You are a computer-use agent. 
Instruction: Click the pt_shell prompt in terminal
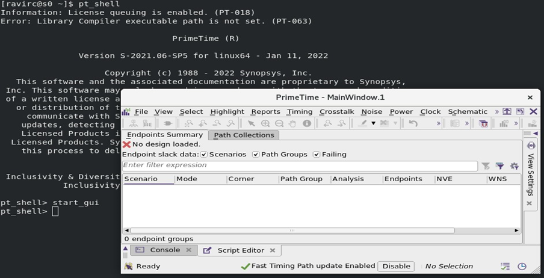click(23, 211)
